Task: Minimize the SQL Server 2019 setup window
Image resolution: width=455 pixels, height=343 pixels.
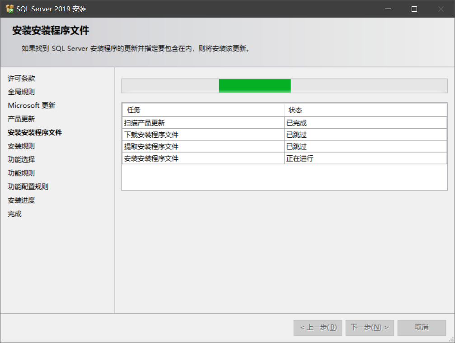Action: (388, 9)
